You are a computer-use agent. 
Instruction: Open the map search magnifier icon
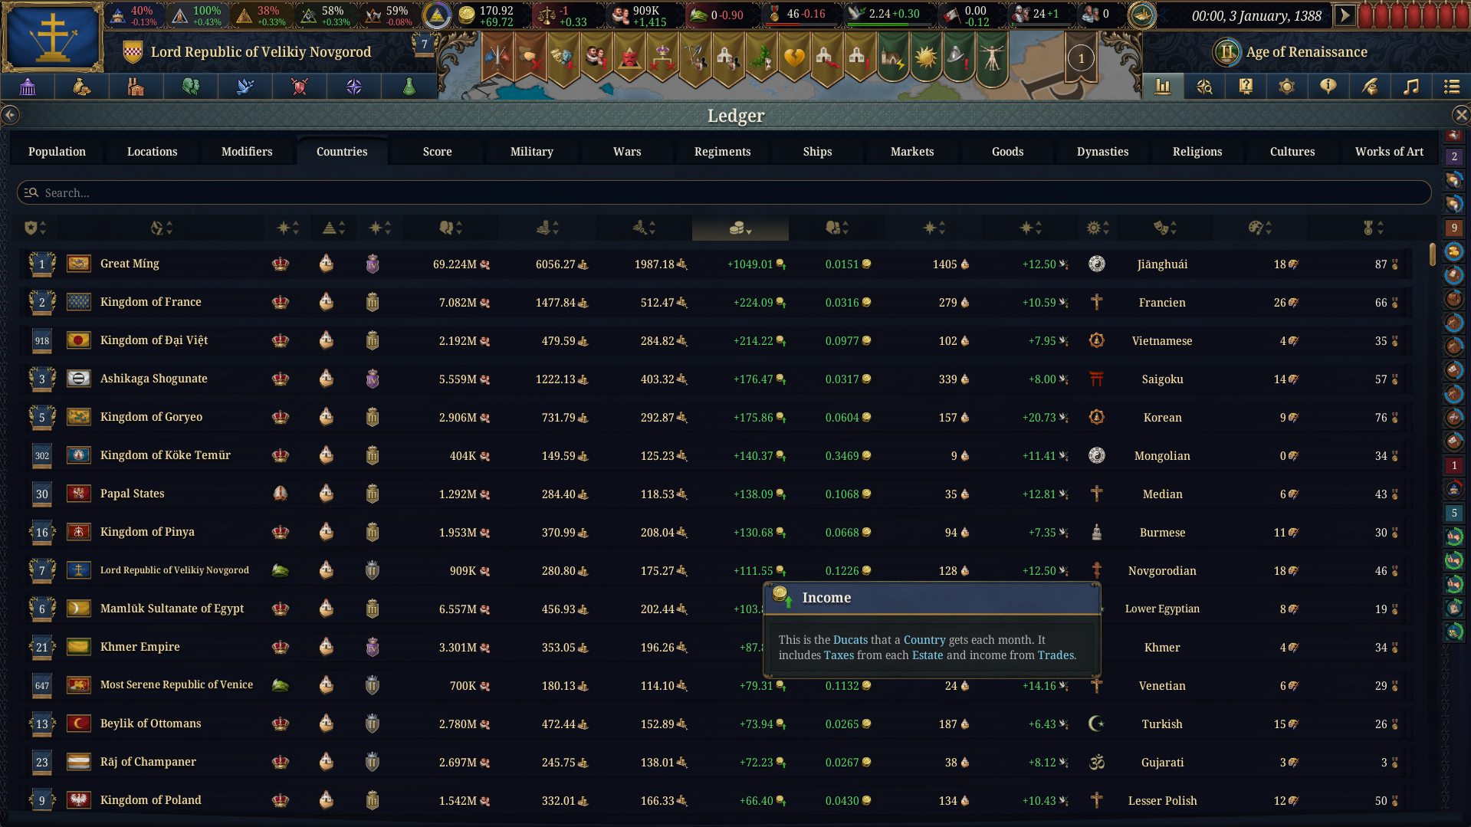pos(1204,87)
